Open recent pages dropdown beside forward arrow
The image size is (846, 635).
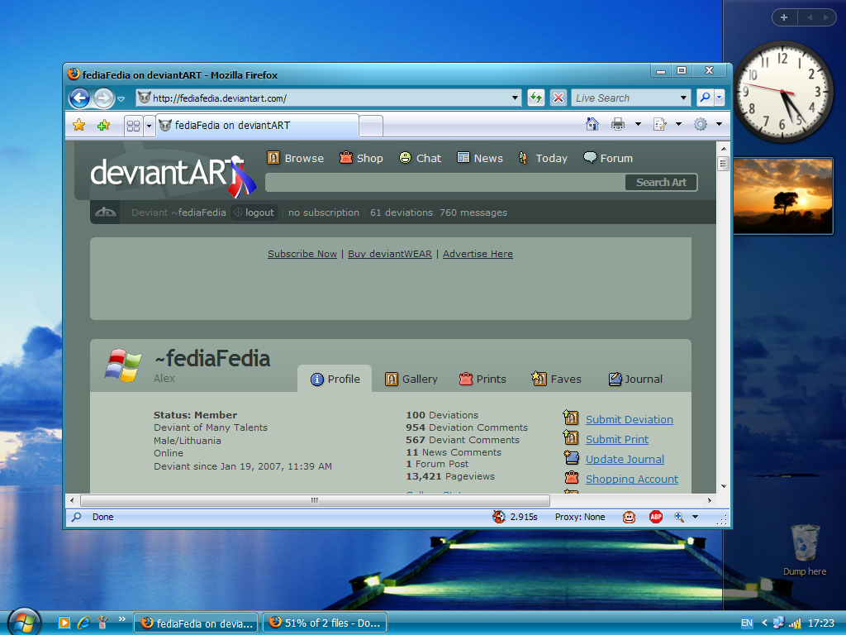pyautogui.click(x=121, y=99)
